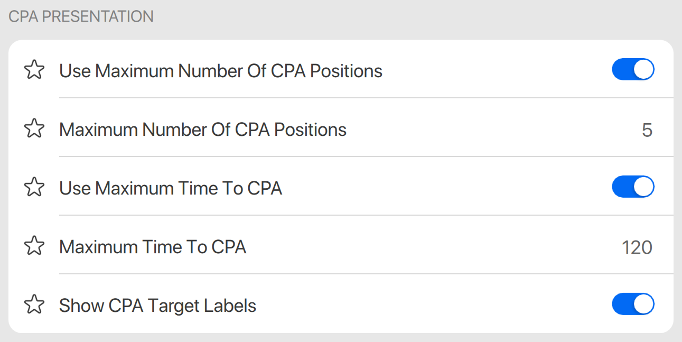682x342 pixels.
Task: Disable Use Maximum Number Of CPA Positions switch
Action: click(x=633, y=70)
